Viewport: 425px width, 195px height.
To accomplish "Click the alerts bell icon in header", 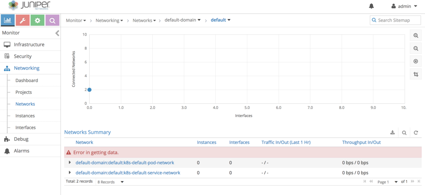I will pos(371,6).
